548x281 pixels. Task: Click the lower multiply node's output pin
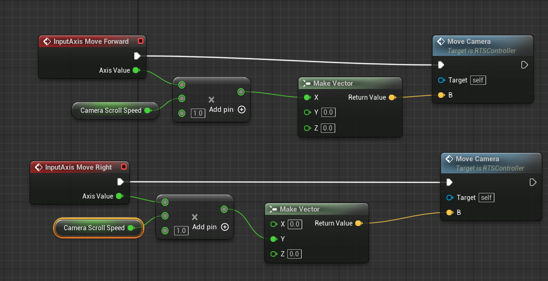(224, 209)
